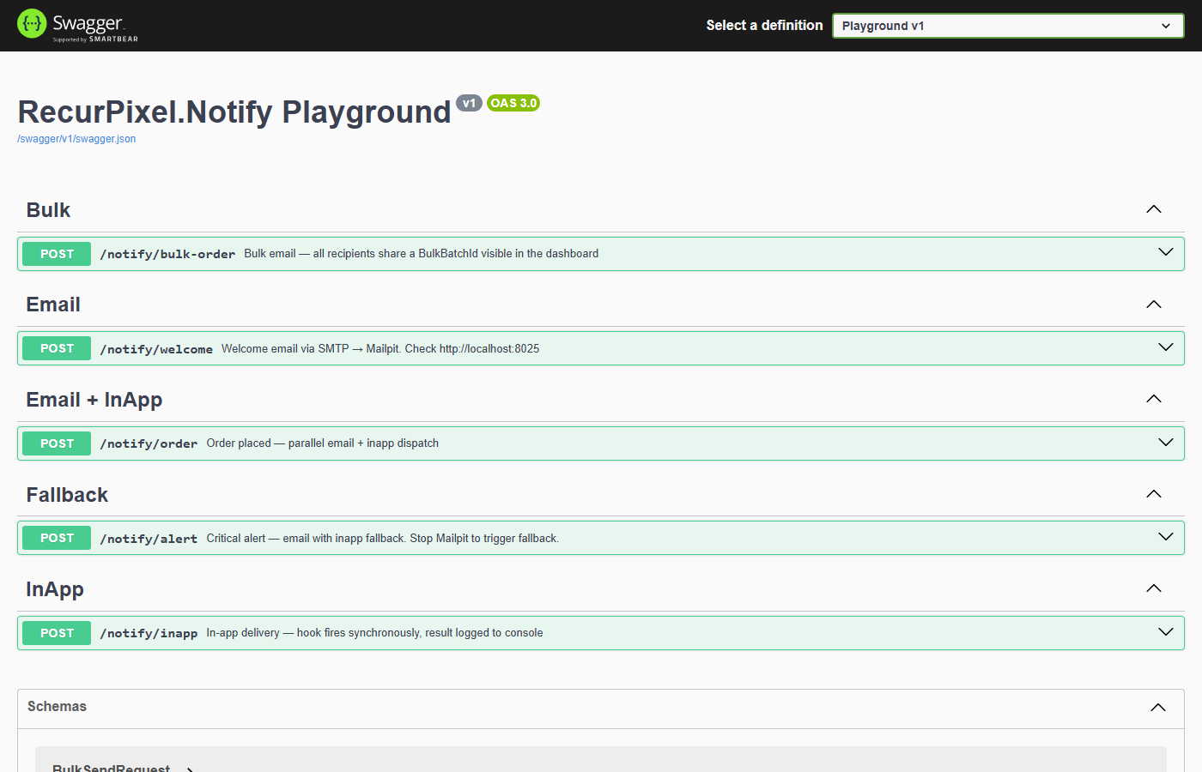Image resolution: width=1202 pixels, height=772 pixels.
Task: Click the v1 version badge
Action: (469, 103)
